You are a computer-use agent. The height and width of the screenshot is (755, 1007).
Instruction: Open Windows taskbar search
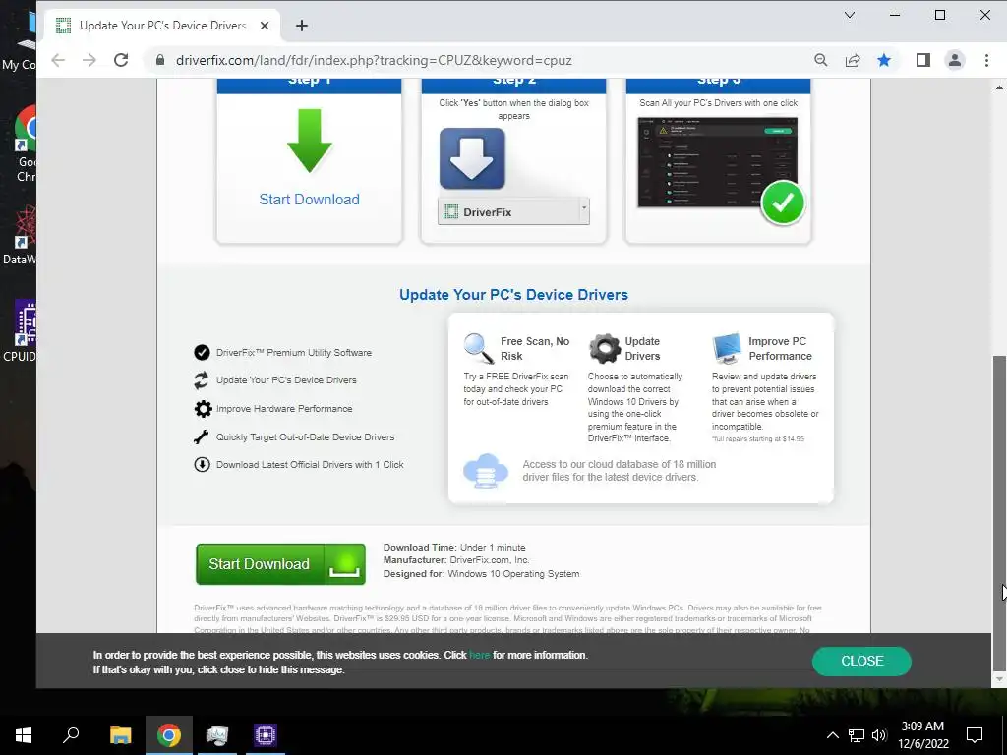[71, 735]
